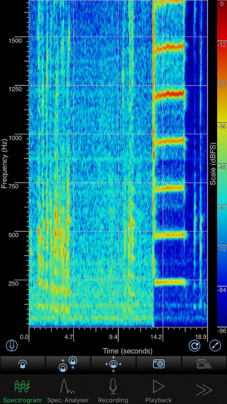Tap the Time (seconds) axis label
The width and height of the screenshot is (227, 404).
127,351
